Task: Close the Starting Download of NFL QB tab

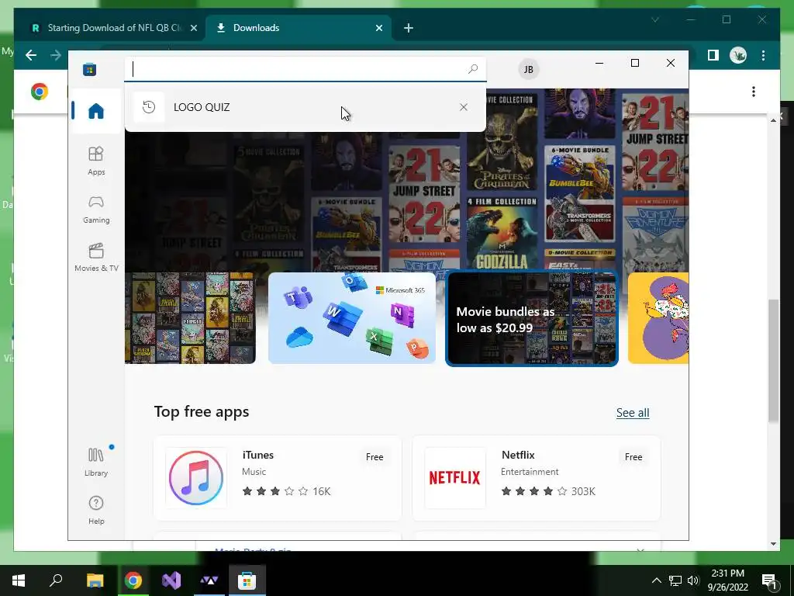Action: coord(193,28)
